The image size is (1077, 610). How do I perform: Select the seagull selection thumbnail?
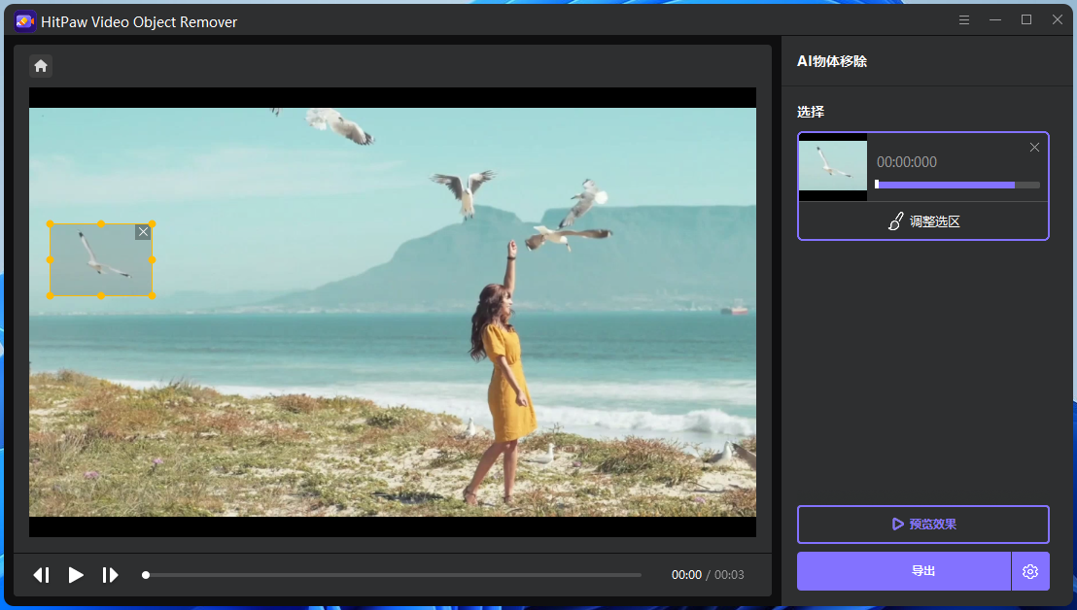click(833, 167)
